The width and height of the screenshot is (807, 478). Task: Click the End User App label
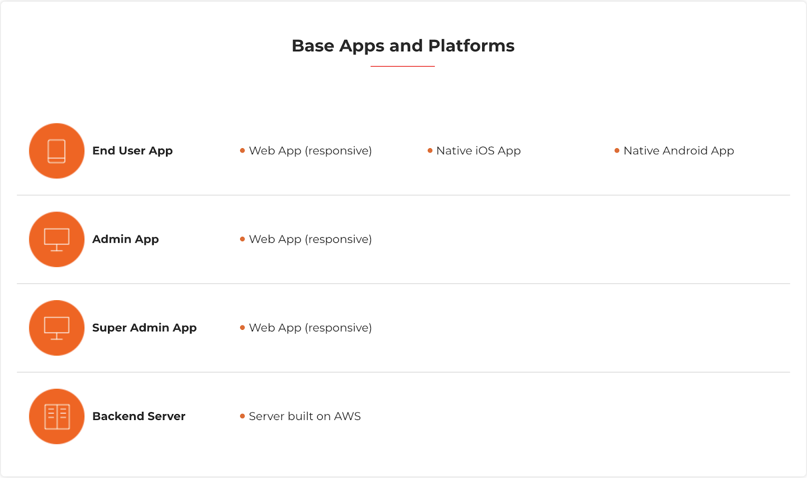tap(132, 151)
